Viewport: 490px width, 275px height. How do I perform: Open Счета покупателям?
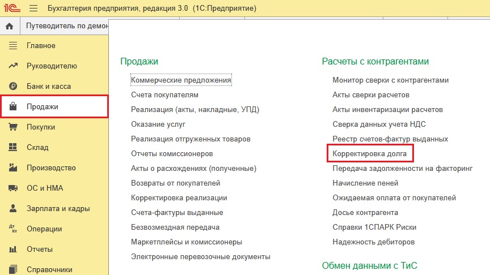(x=164, y=95)
